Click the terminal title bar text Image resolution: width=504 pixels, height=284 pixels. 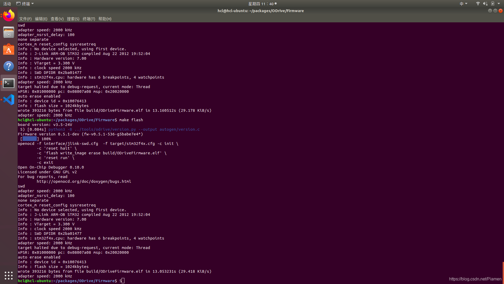click(x=260, y=11)
